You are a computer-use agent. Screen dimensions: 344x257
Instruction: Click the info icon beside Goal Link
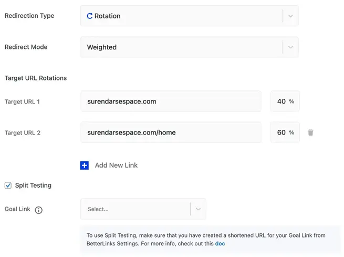tap(38, 210)
